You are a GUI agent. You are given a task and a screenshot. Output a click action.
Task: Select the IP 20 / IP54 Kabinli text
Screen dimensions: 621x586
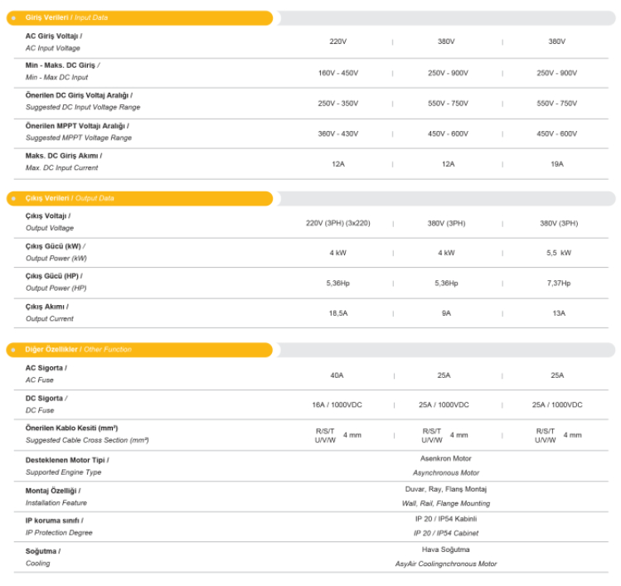click(445, 519)
